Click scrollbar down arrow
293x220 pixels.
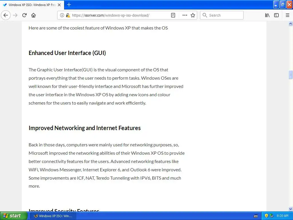290,209
